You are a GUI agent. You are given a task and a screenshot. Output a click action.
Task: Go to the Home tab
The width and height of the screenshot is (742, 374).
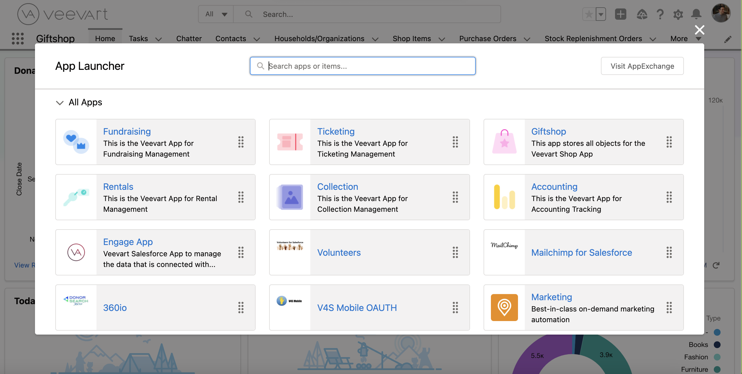105,39
